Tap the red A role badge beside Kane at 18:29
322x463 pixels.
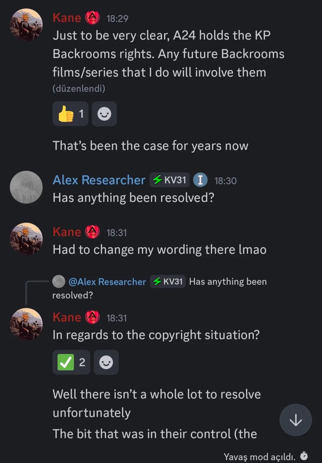pos(92,18)
